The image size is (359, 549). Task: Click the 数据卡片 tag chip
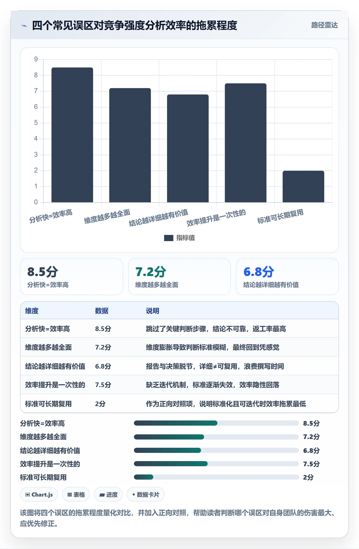tap(146, 495)
